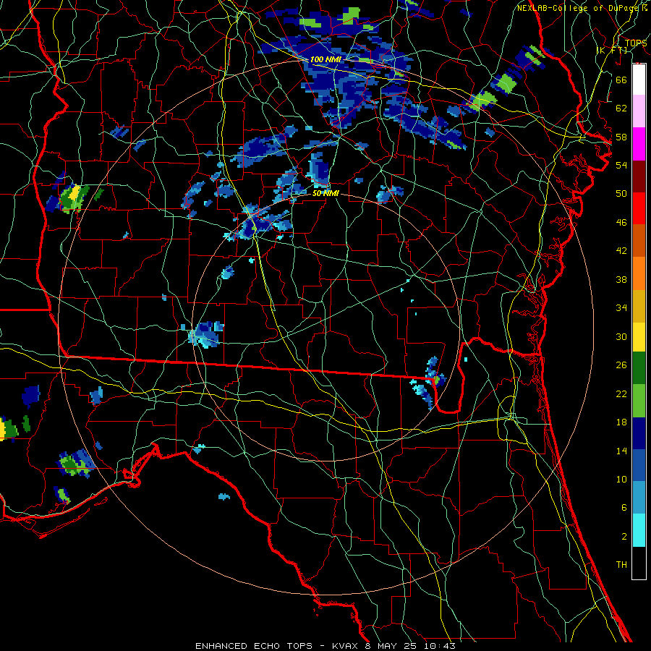
Task: Click the light green legend swatch
Action: pos(639,401)
